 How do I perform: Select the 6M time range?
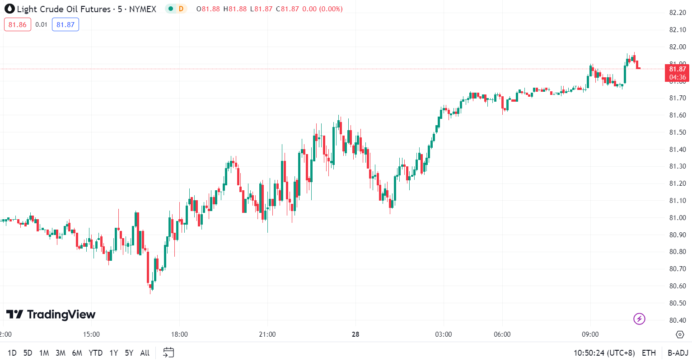pos(77,353)
